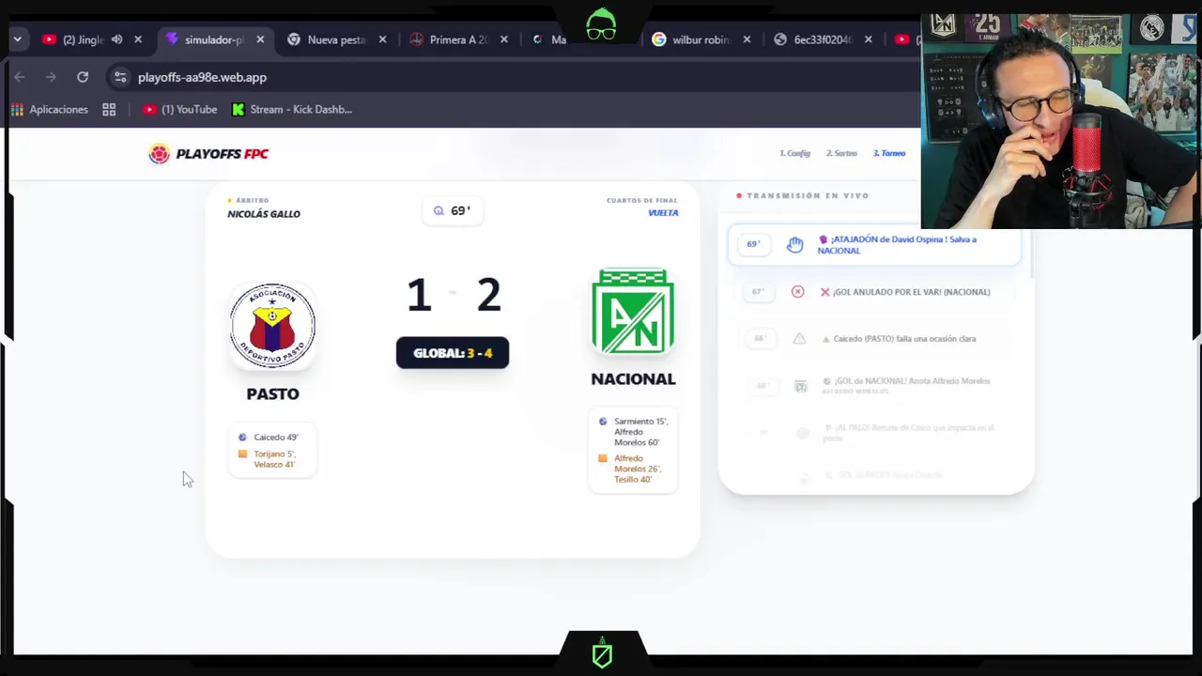
Task: Close the Nueva pestaña tab
Action: pos(382,39)
